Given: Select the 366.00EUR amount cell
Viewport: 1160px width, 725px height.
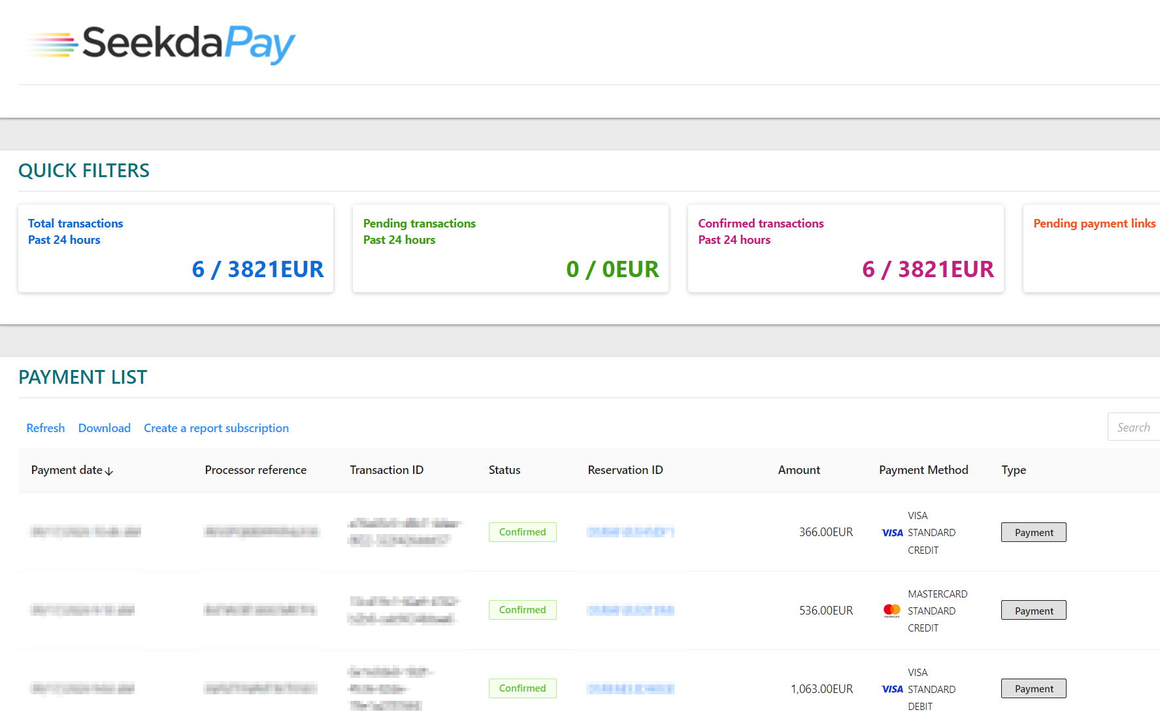Looking at the screenshot, I should click(826, 532).
